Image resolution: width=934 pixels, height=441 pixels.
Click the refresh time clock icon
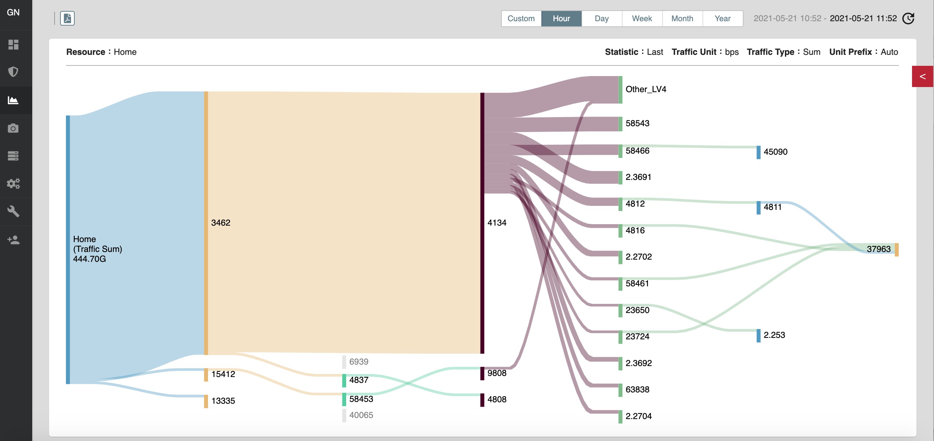pyautogui.click(x=908, y=18)
